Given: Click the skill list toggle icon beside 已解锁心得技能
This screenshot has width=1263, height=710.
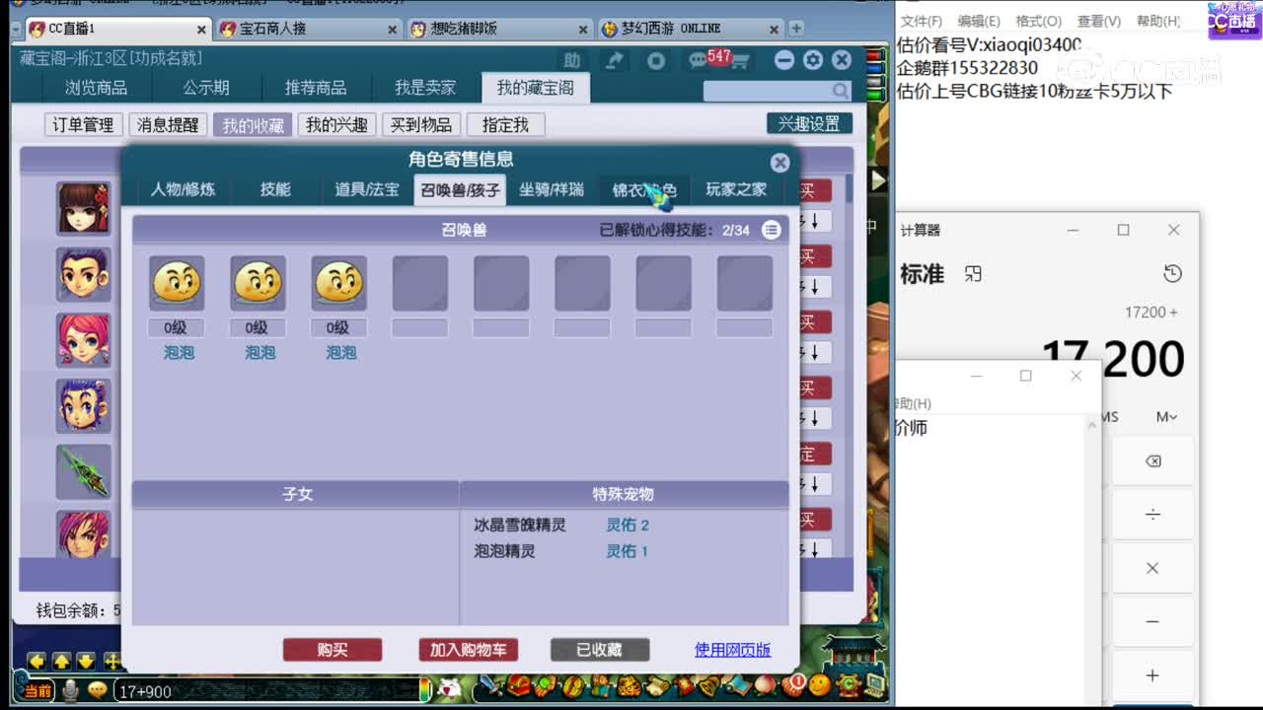Looking at the screenshot, I should [x=771, y=229].
